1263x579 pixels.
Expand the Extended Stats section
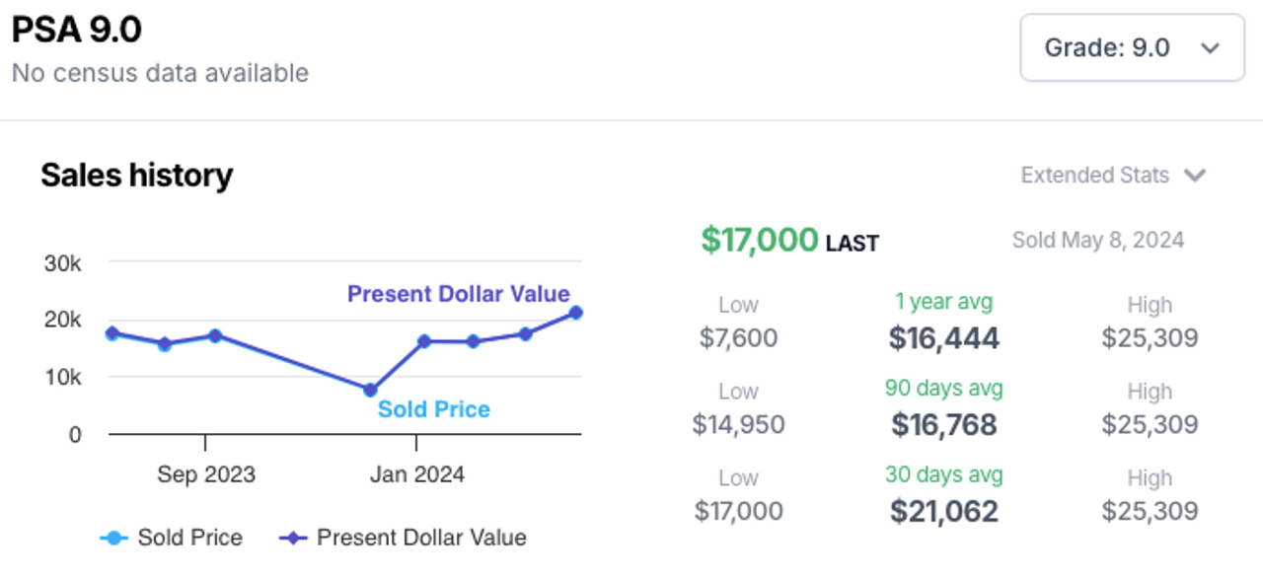coord(1114,176)
